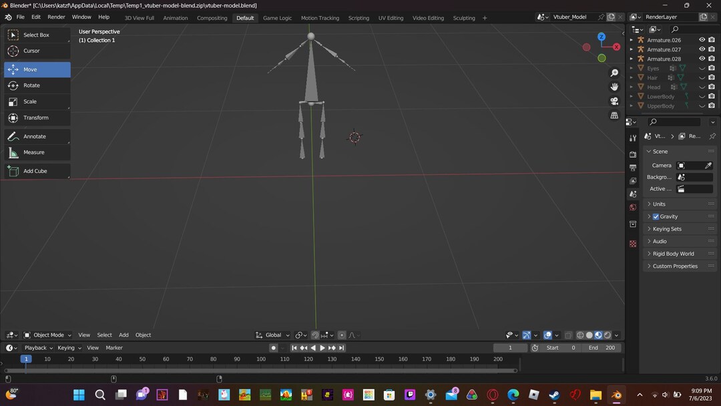Switch to the Sculpting workspace tab
Viewport: 721px width, 406px height.
(464, 18)
